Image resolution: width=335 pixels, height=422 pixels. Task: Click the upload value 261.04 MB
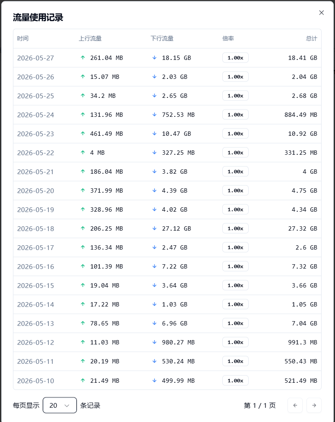107,58
